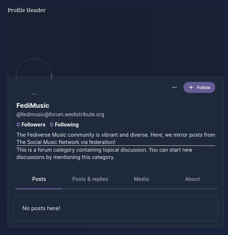This screenshot has width=228, height=235.
Task: Open the circular profile avatar placeholder
Action: pos(34,77)
